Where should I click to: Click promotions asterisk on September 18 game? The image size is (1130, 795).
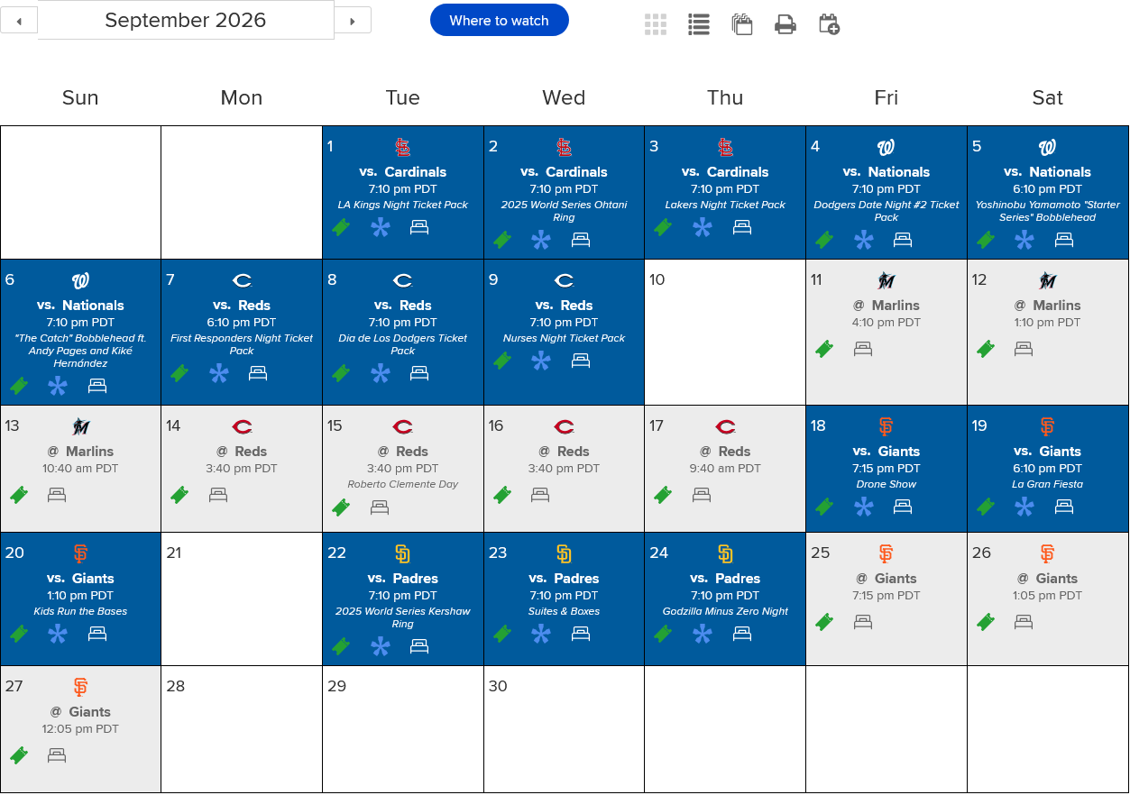tap(864, 507)
